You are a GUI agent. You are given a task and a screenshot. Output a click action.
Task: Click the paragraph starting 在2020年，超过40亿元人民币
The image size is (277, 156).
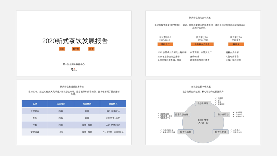[74, 93]
